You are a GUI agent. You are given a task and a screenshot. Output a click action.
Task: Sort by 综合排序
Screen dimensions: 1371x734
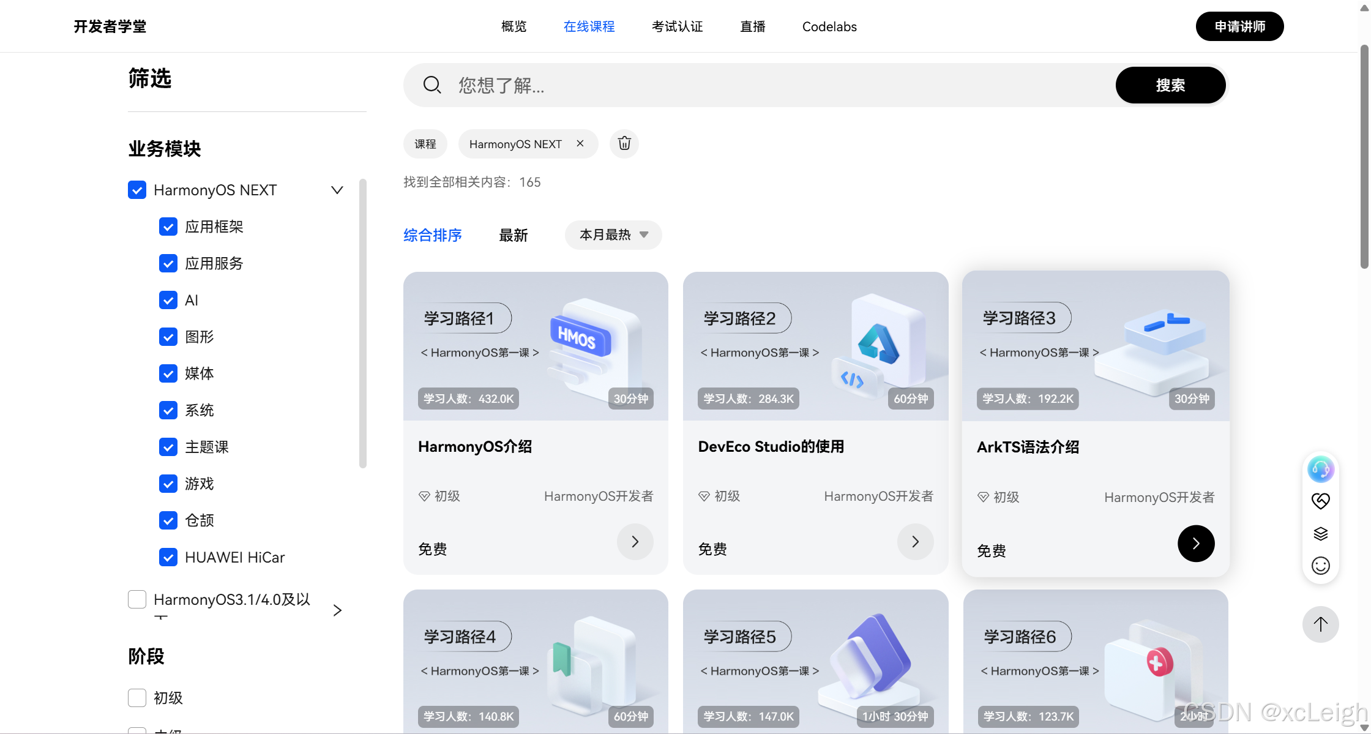[x=433, y=235]
